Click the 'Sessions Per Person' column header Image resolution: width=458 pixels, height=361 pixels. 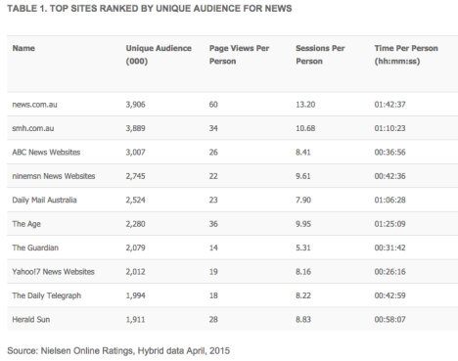click(x=320, y=55)
